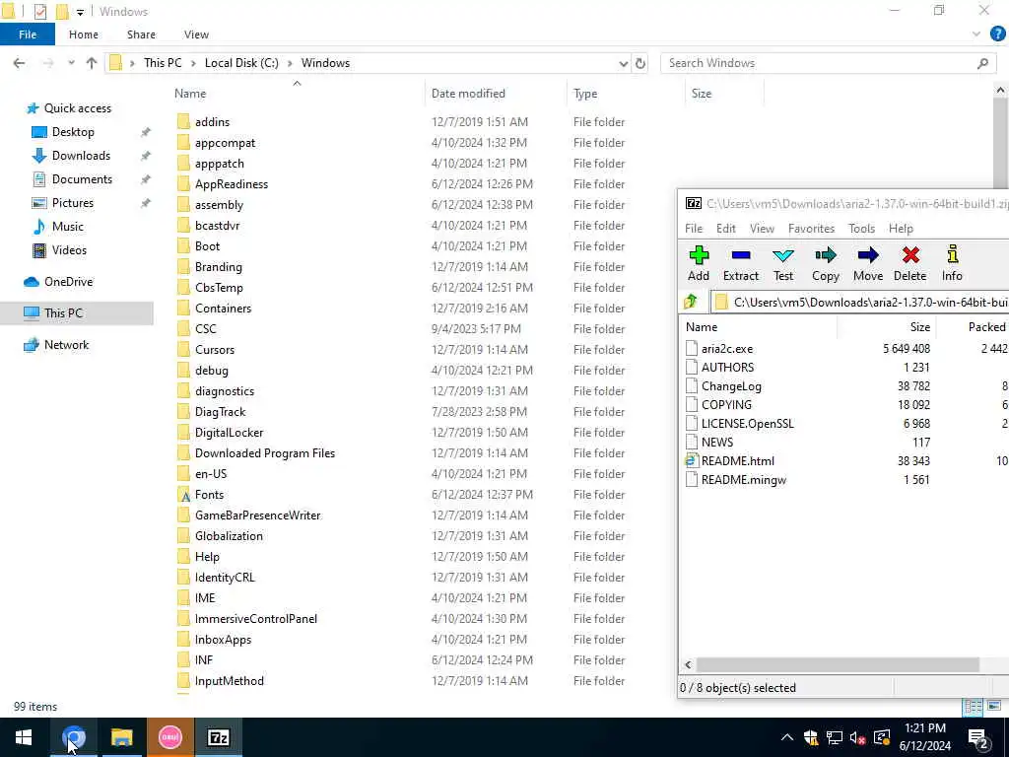This screenshot has height=757, width=1009.
Task: Click the network tray icon
Action: tap(834, 737)
